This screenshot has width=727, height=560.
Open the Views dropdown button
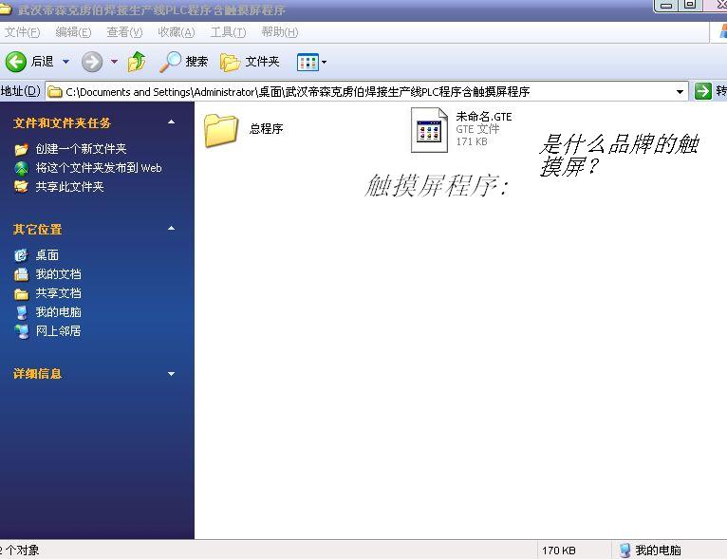(311, 62)
